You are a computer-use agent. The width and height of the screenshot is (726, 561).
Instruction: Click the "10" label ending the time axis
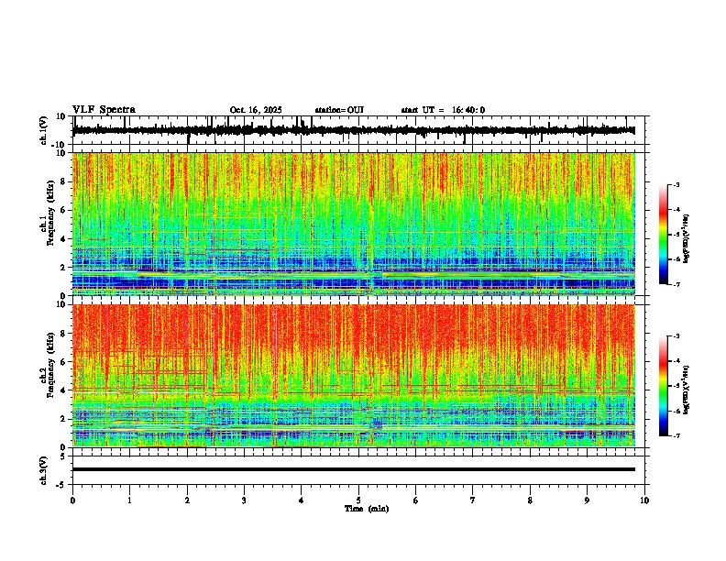coord(644,500)
